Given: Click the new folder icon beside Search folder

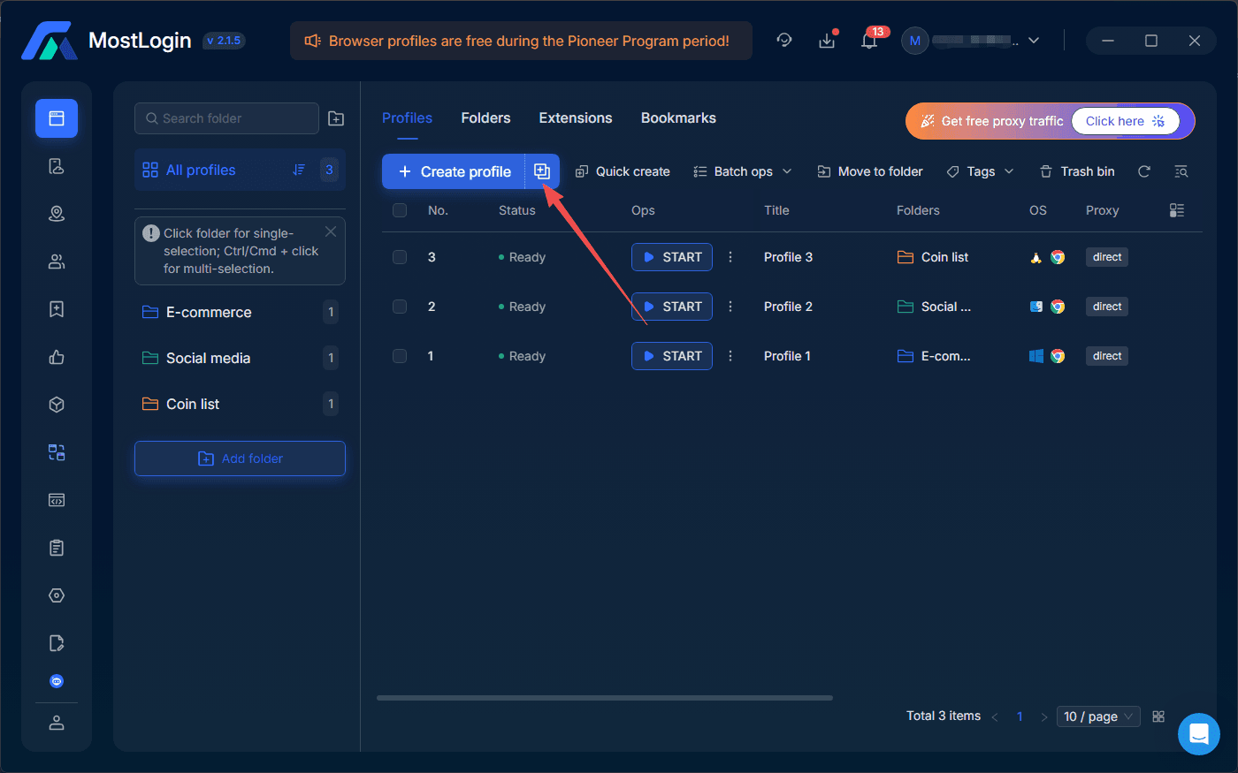Looking at the screenshot, I should coord(336,118).
